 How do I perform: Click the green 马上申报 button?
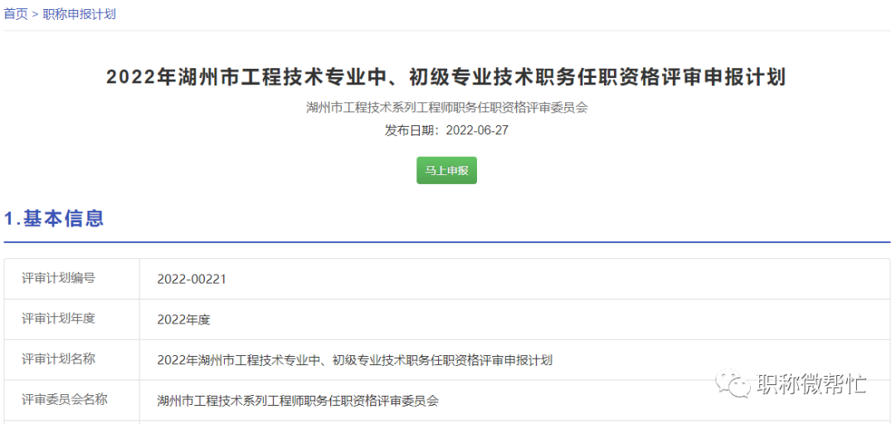click(x=446, y=170)
